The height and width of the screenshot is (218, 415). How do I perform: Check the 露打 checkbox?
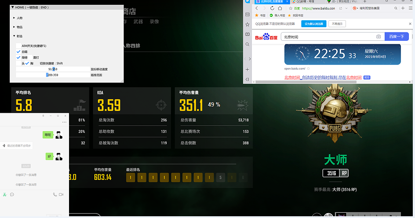(x=30, y=57)
